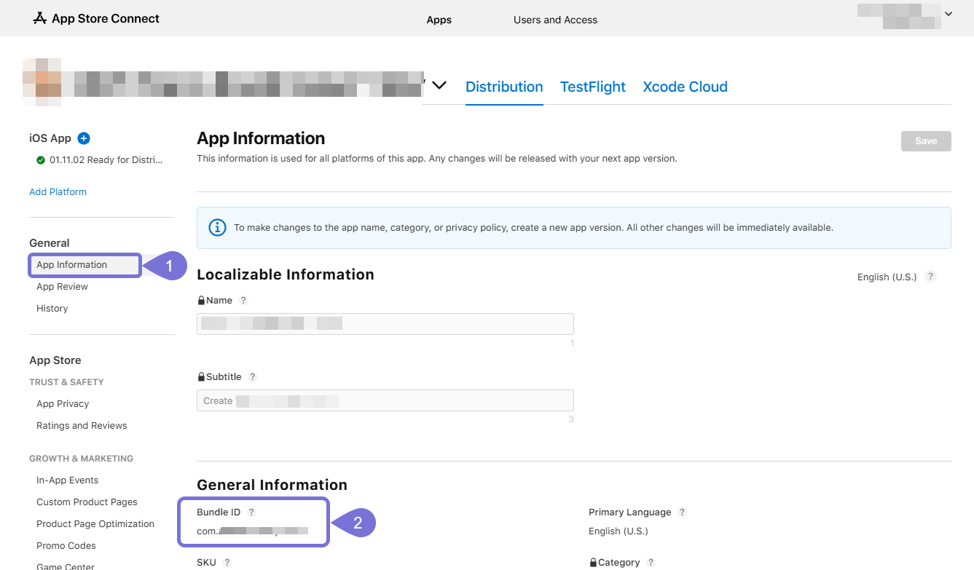Click the help icon next to Primary Language
Viewport: 974px width, 570px height.
[x=682, y=512]
